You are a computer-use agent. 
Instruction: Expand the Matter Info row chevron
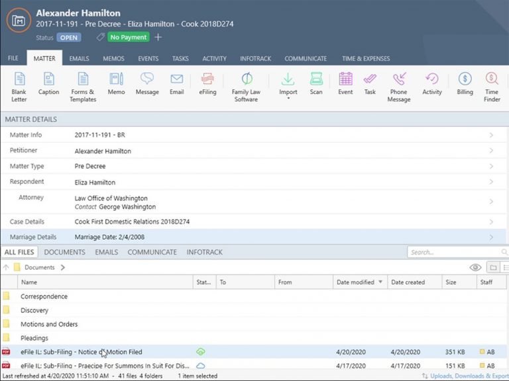tap(491, 135)
